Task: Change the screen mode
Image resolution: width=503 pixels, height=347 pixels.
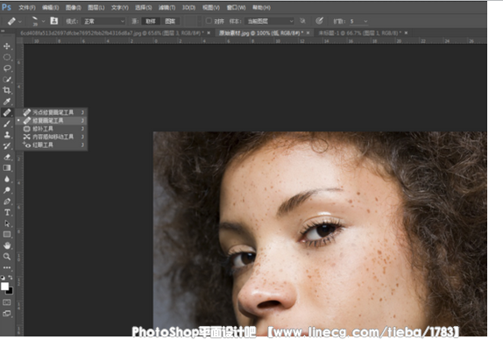Action: 7,314
